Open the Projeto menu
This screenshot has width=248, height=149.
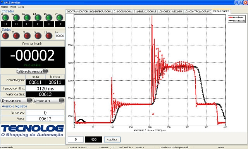click(x=4, y=7)
